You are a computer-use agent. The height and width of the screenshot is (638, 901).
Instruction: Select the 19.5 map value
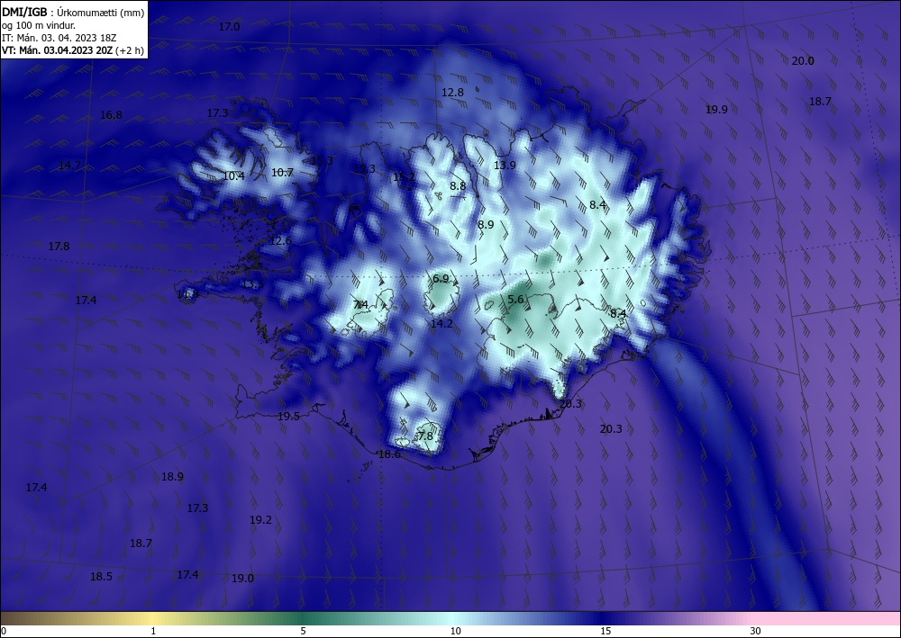288,417
